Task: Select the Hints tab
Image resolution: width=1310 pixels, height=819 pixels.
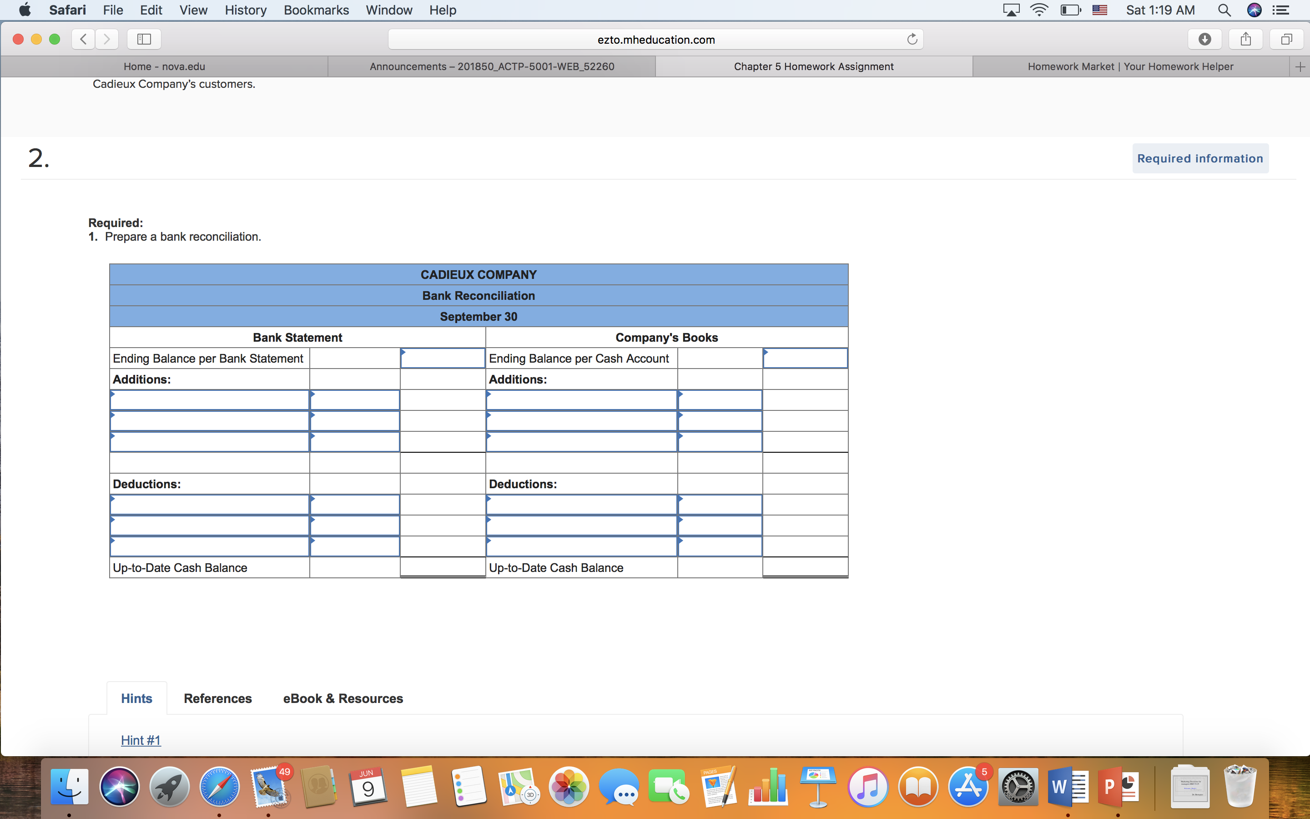Action: (136, 699)
